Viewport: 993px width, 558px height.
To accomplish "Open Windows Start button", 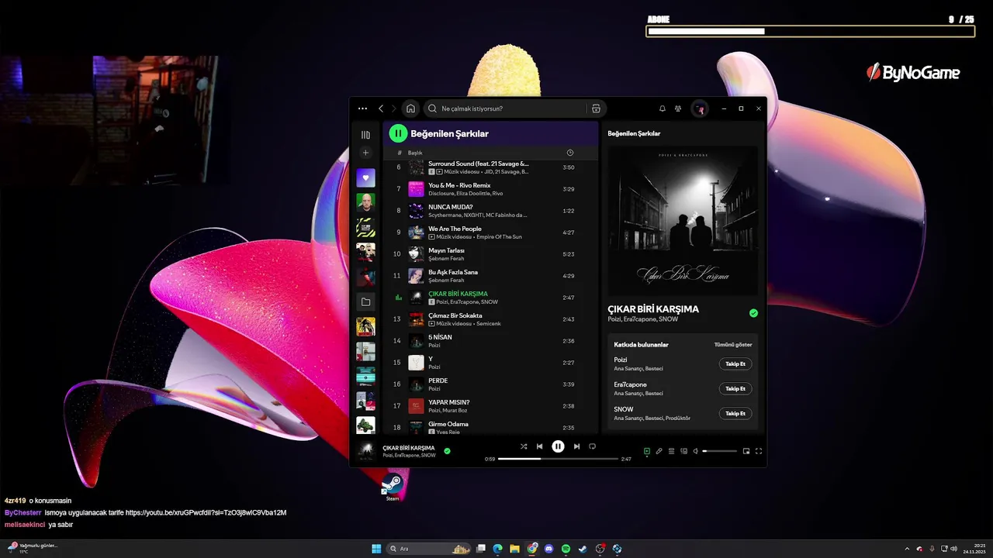I will click(376, 549).
